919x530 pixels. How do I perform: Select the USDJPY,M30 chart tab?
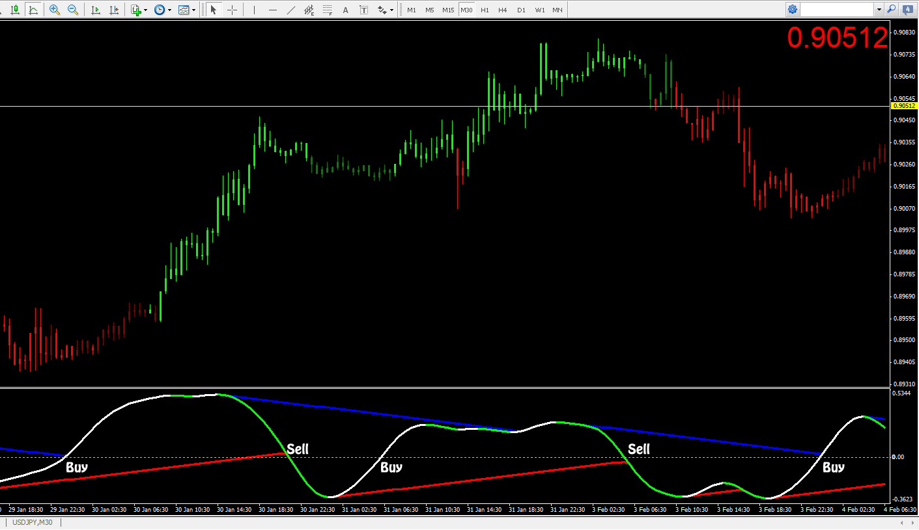(x=33, y=522)
